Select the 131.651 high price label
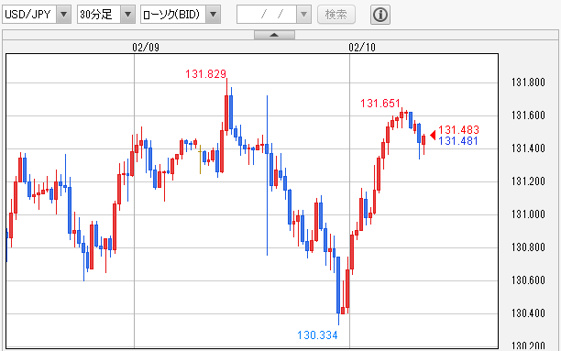This screenshot has width=561, height=351. [380, 104]
